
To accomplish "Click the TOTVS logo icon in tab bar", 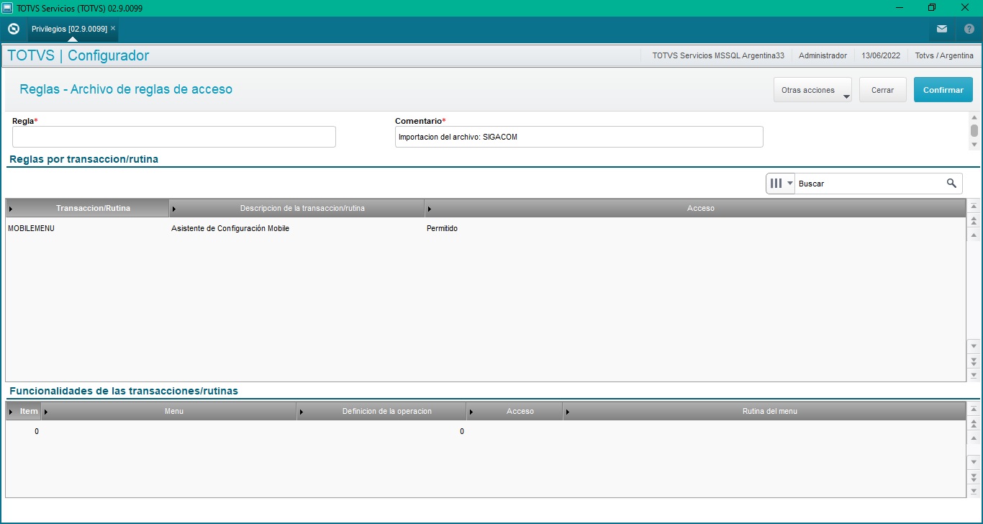I will pyautogui.click(x=13, y=29).
